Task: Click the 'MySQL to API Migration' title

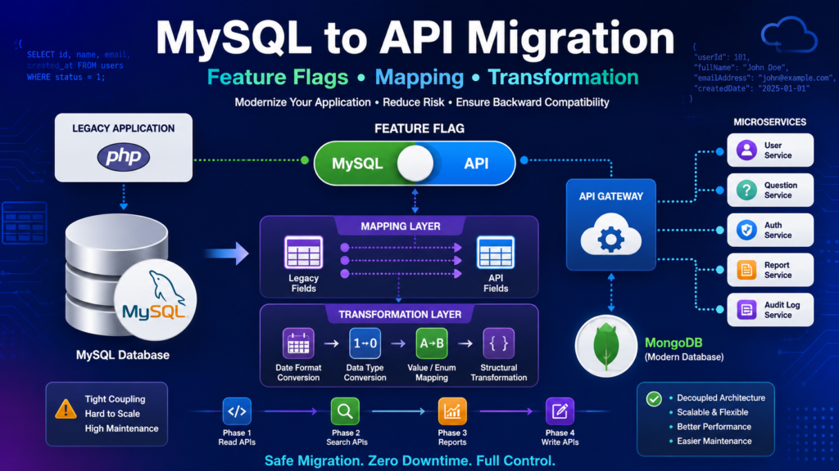Action: tap(415, 38)
